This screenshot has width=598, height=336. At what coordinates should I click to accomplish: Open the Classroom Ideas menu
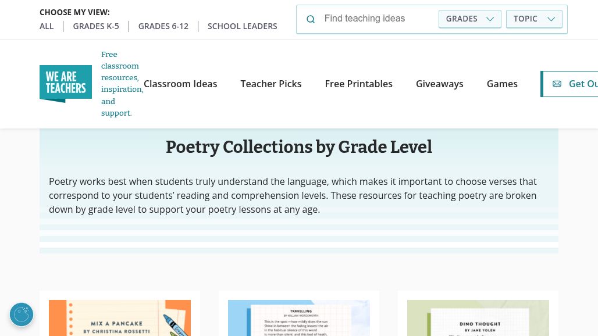[180, 84]
